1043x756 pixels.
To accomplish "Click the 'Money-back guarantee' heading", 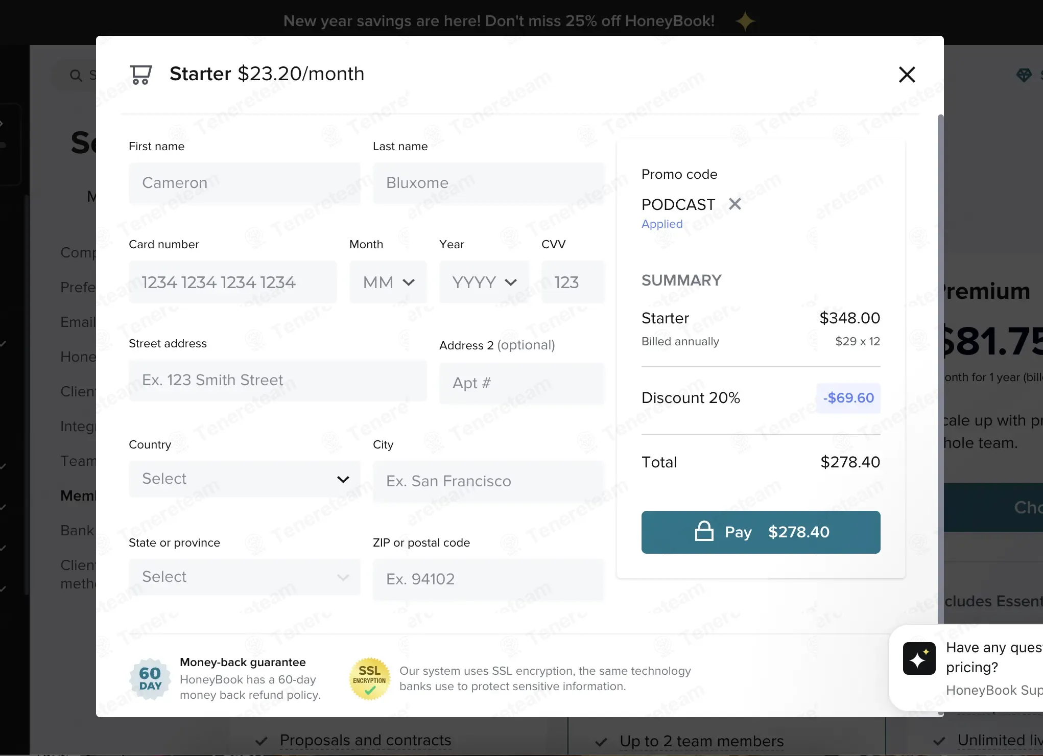I will coord(243,662).
